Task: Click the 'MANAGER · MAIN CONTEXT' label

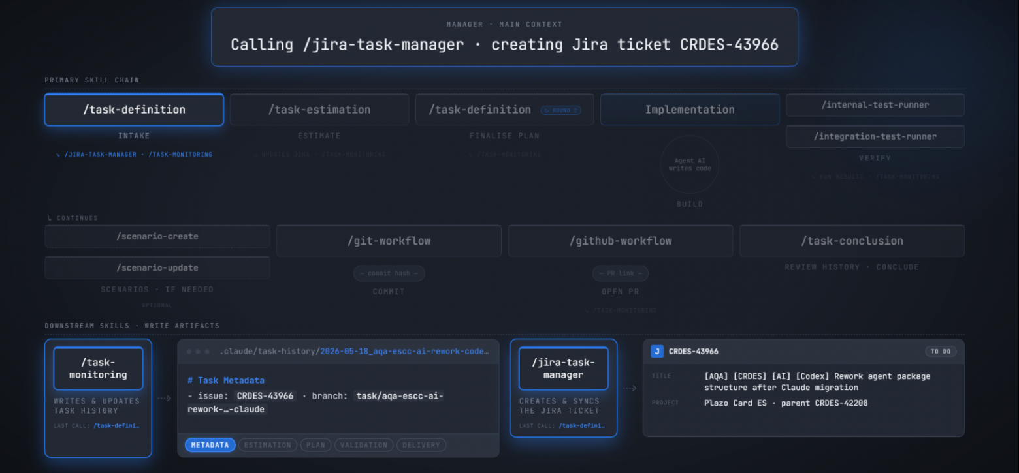Action: [x=504, y=24]
